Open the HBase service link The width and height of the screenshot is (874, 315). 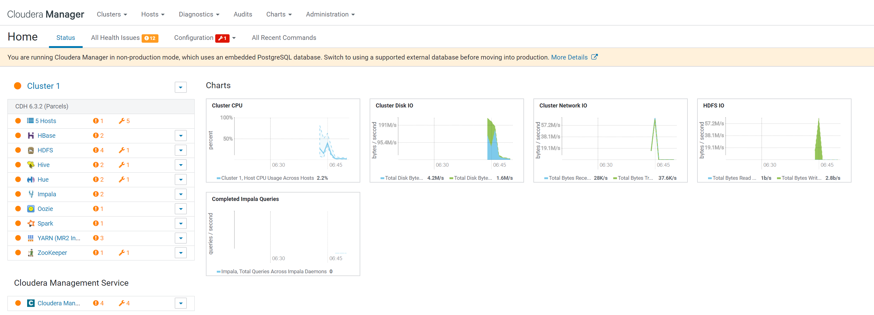point(46,136)
